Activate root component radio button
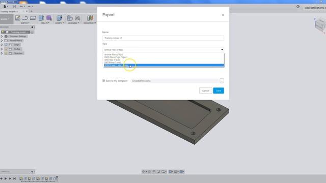The width and height of the screenshot is (326, 183). (x=32, y=32)
